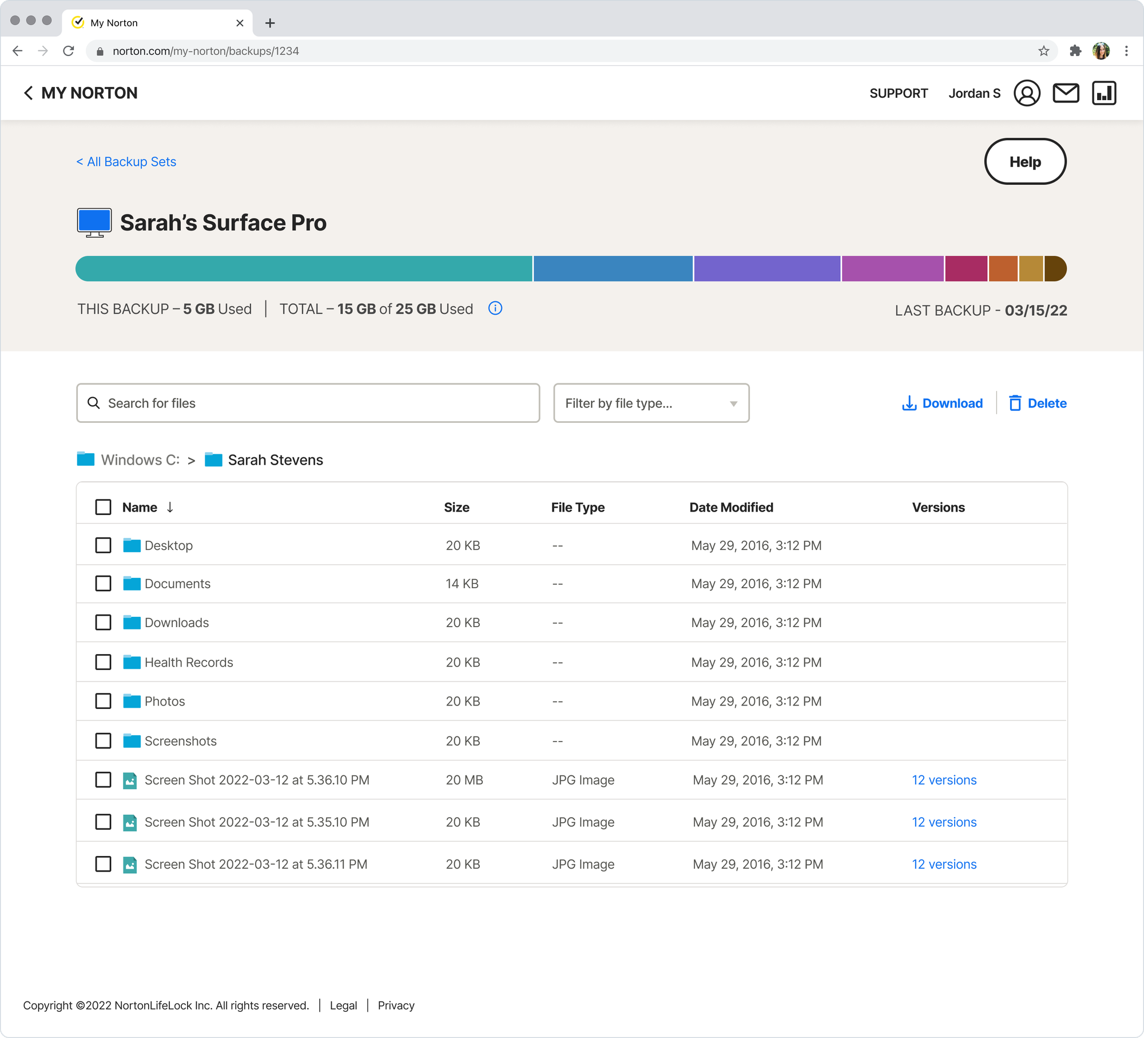Open the Privacy link in the footer
The image size is (1144, 1038).
(x=396, y=1005)
